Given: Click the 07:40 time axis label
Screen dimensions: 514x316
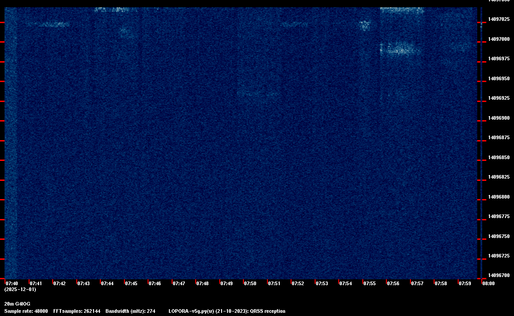Looking at the screenshot, I should click(12, 283).
